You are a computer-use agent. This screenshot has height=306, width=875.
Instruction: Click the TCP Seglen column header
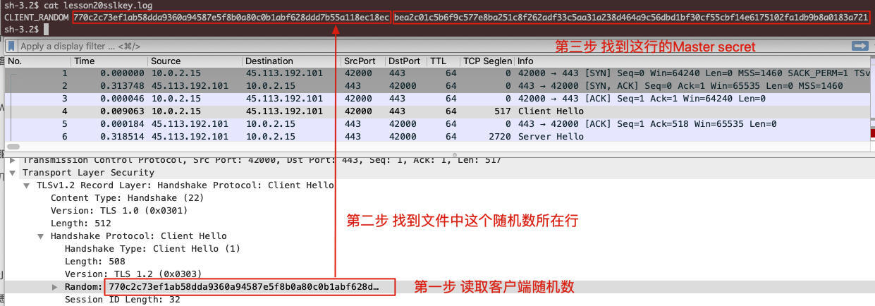tap(487, 61)
